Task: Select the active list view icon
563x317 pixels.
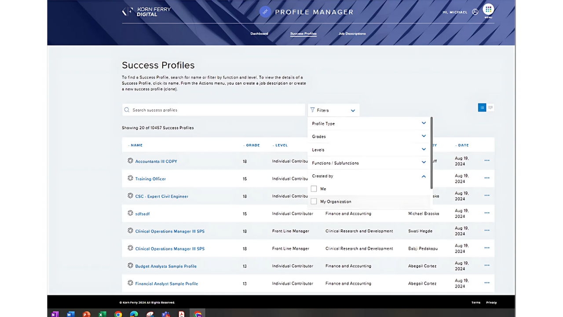Action: [482, 107]
